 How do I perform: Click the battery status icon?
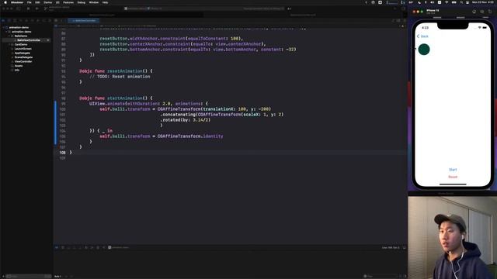(454, 2)
